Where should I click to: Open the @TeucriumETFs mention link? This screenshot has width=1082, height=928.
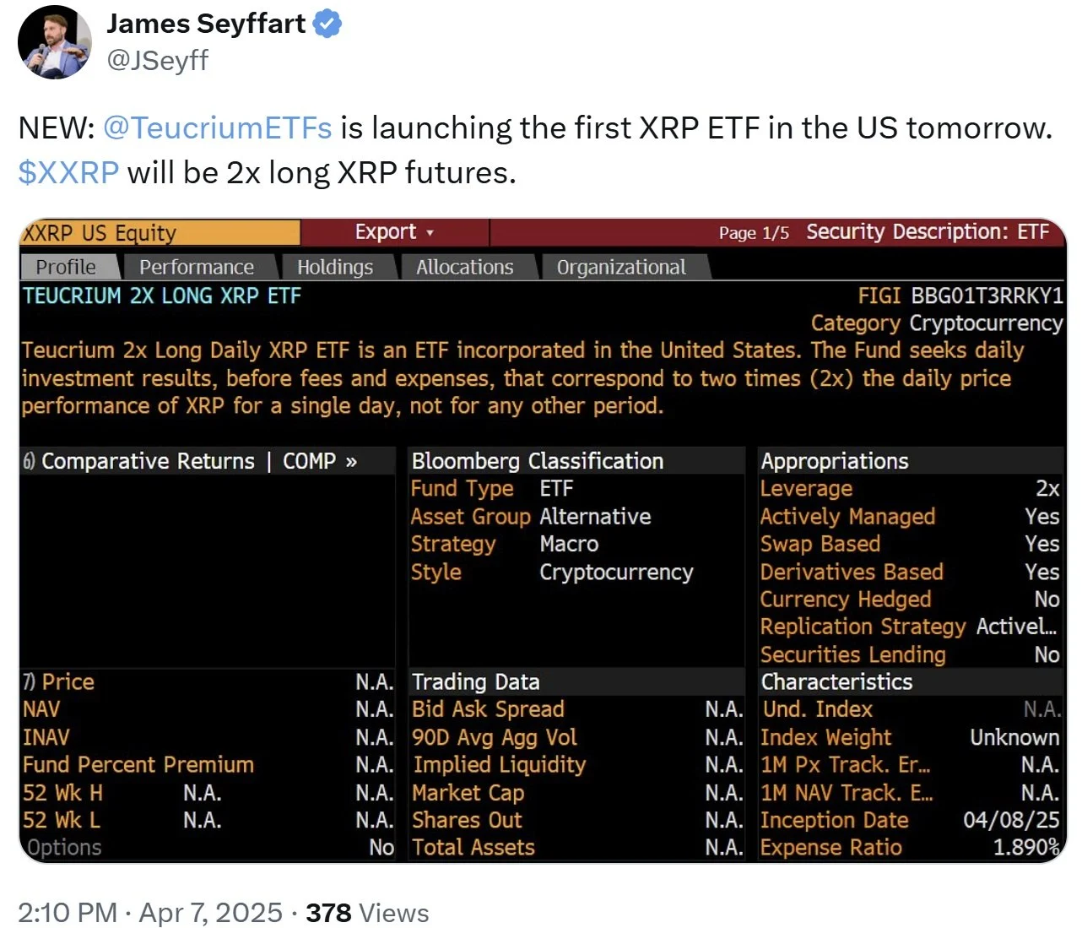click(217, 128)
